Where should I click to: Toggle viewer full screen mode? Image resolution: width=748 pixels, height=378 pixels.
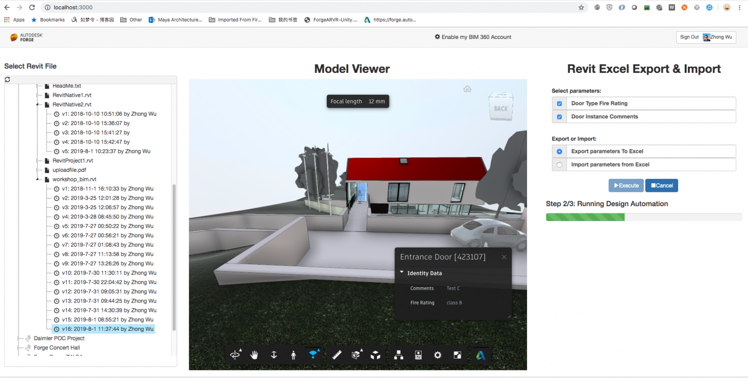pyautogui.click(x=457, y=355)
